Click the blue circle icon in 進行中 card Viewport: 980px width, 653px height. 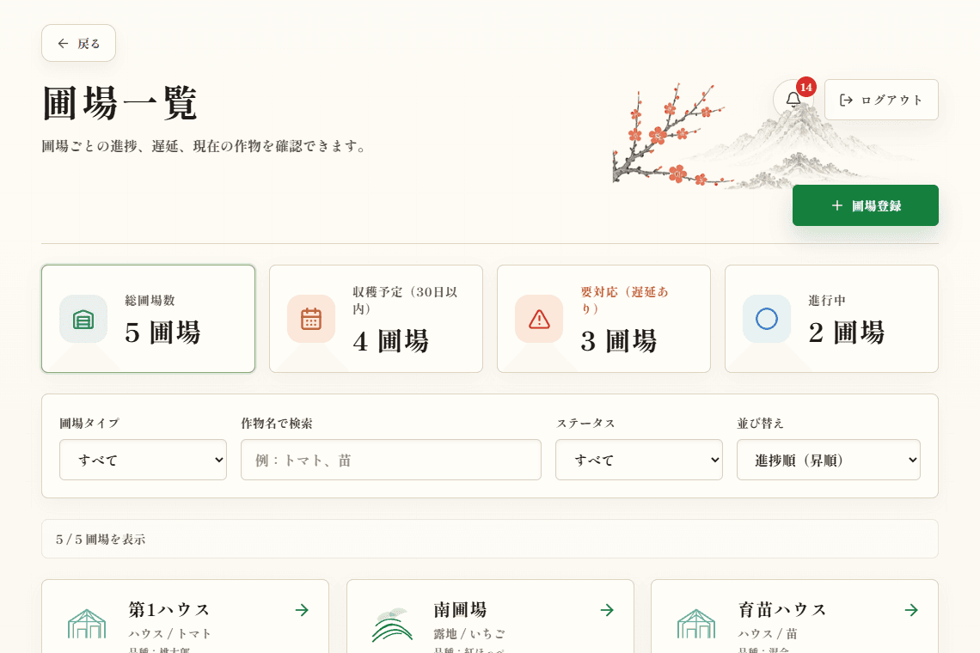click(767, 320)
